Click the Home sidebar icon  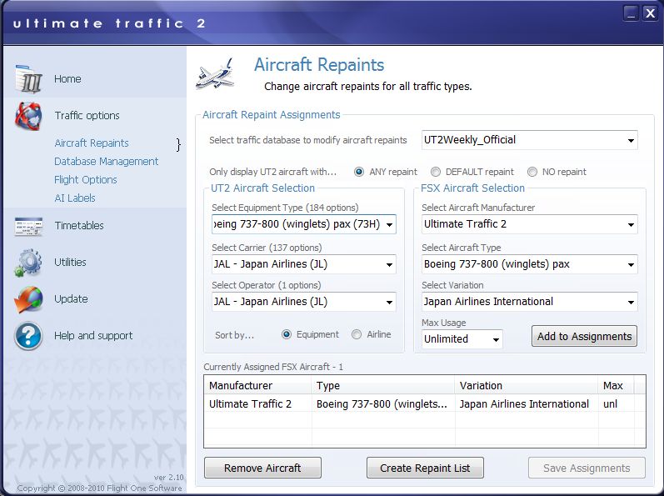pyautogui.click(x=29, y=79)
